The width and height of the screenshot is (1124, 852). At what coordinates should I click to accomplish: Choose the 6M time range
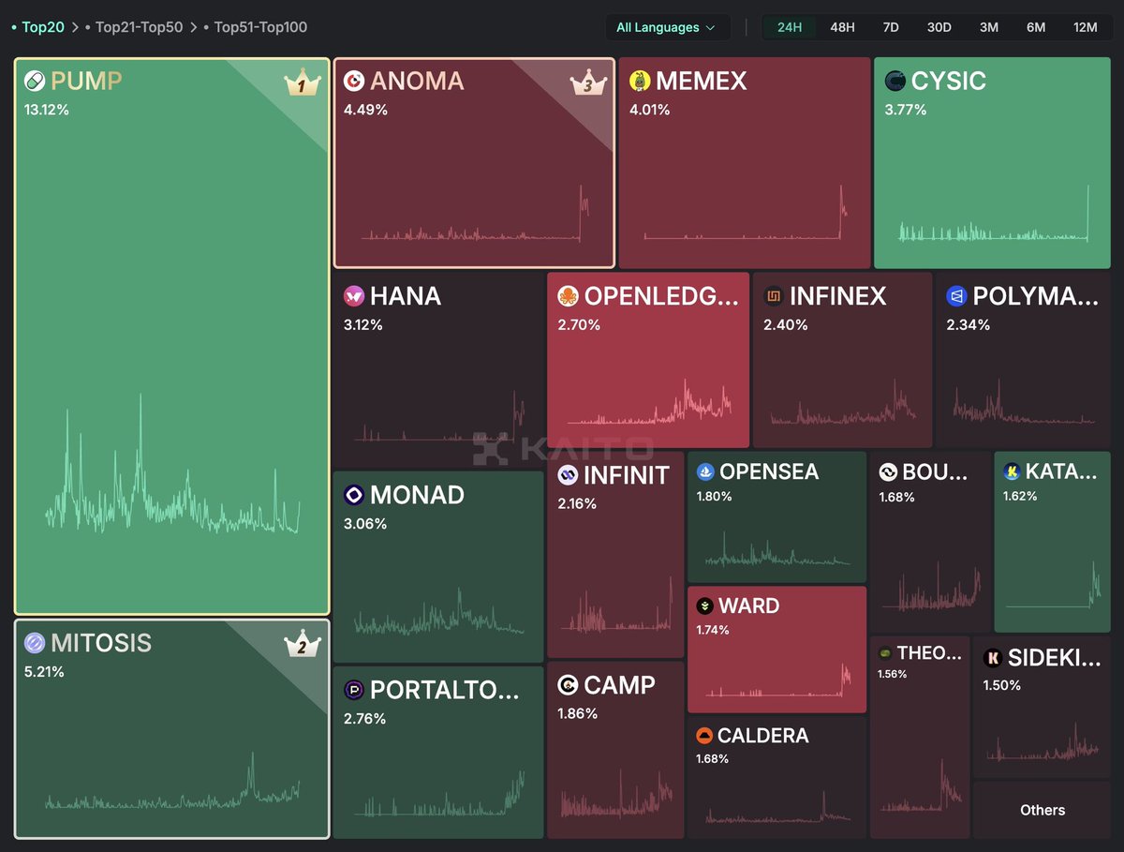click(x=1036, y=27)
